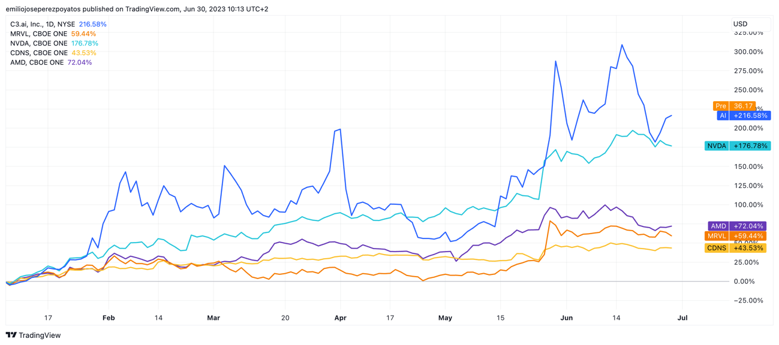Click the orange Pre 36.17 pre-market label
779x345 pixels.
click(x=734, y=106)
